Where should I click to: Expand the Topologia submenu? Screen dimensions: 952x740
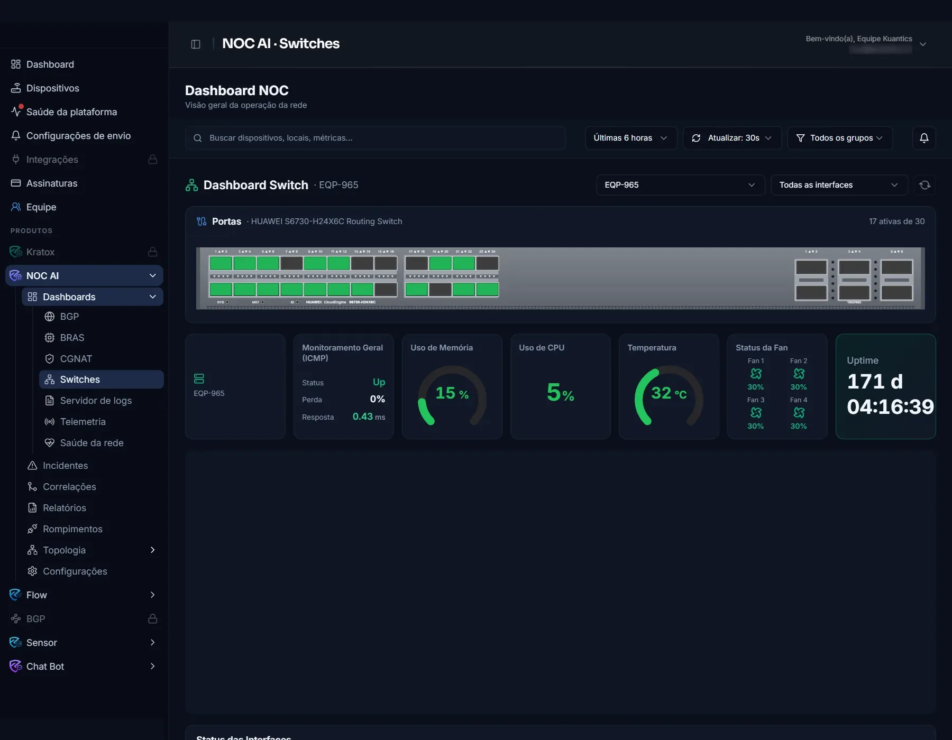[x=153, y=550]
